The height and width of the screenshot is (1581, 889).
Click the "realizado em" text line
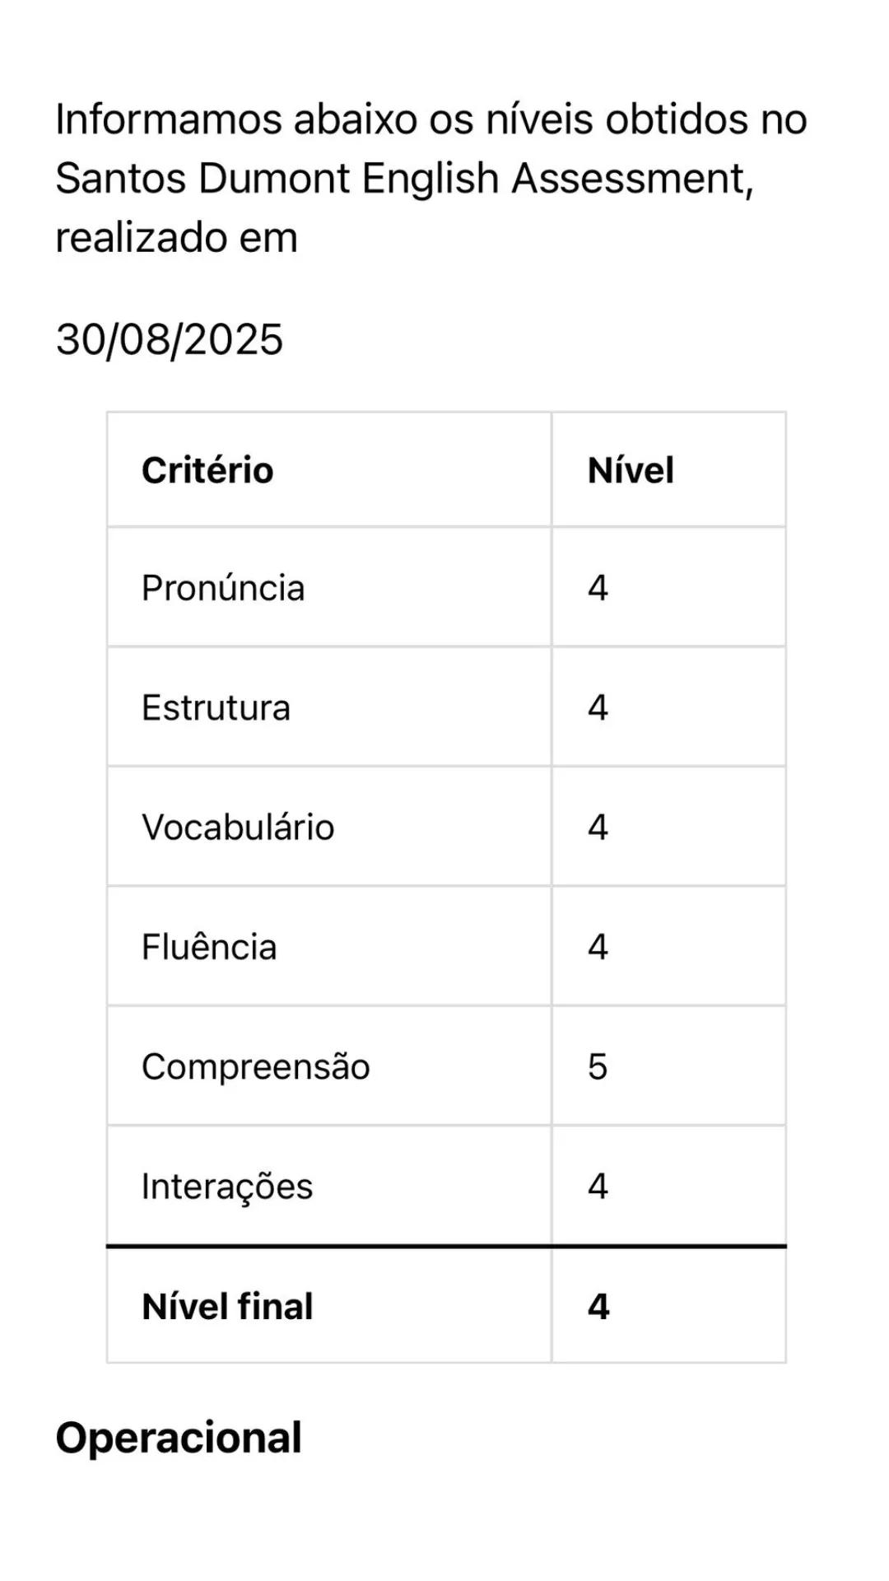point(176,237)
